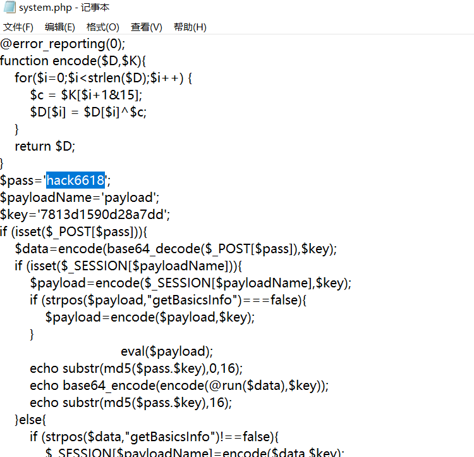
Task: Open the 文件(F) menu
Action: click(x=18, y=27)
